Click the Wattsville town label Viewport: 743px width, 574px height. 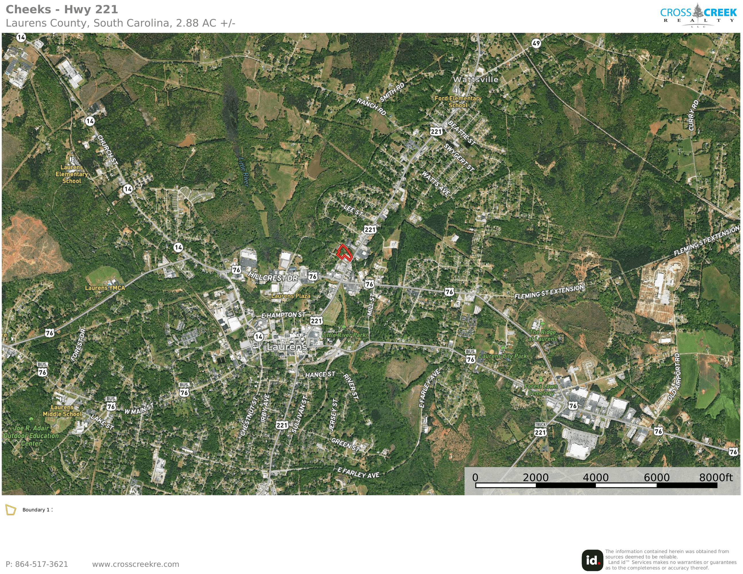pyautogui.click(x=476, y=79)
